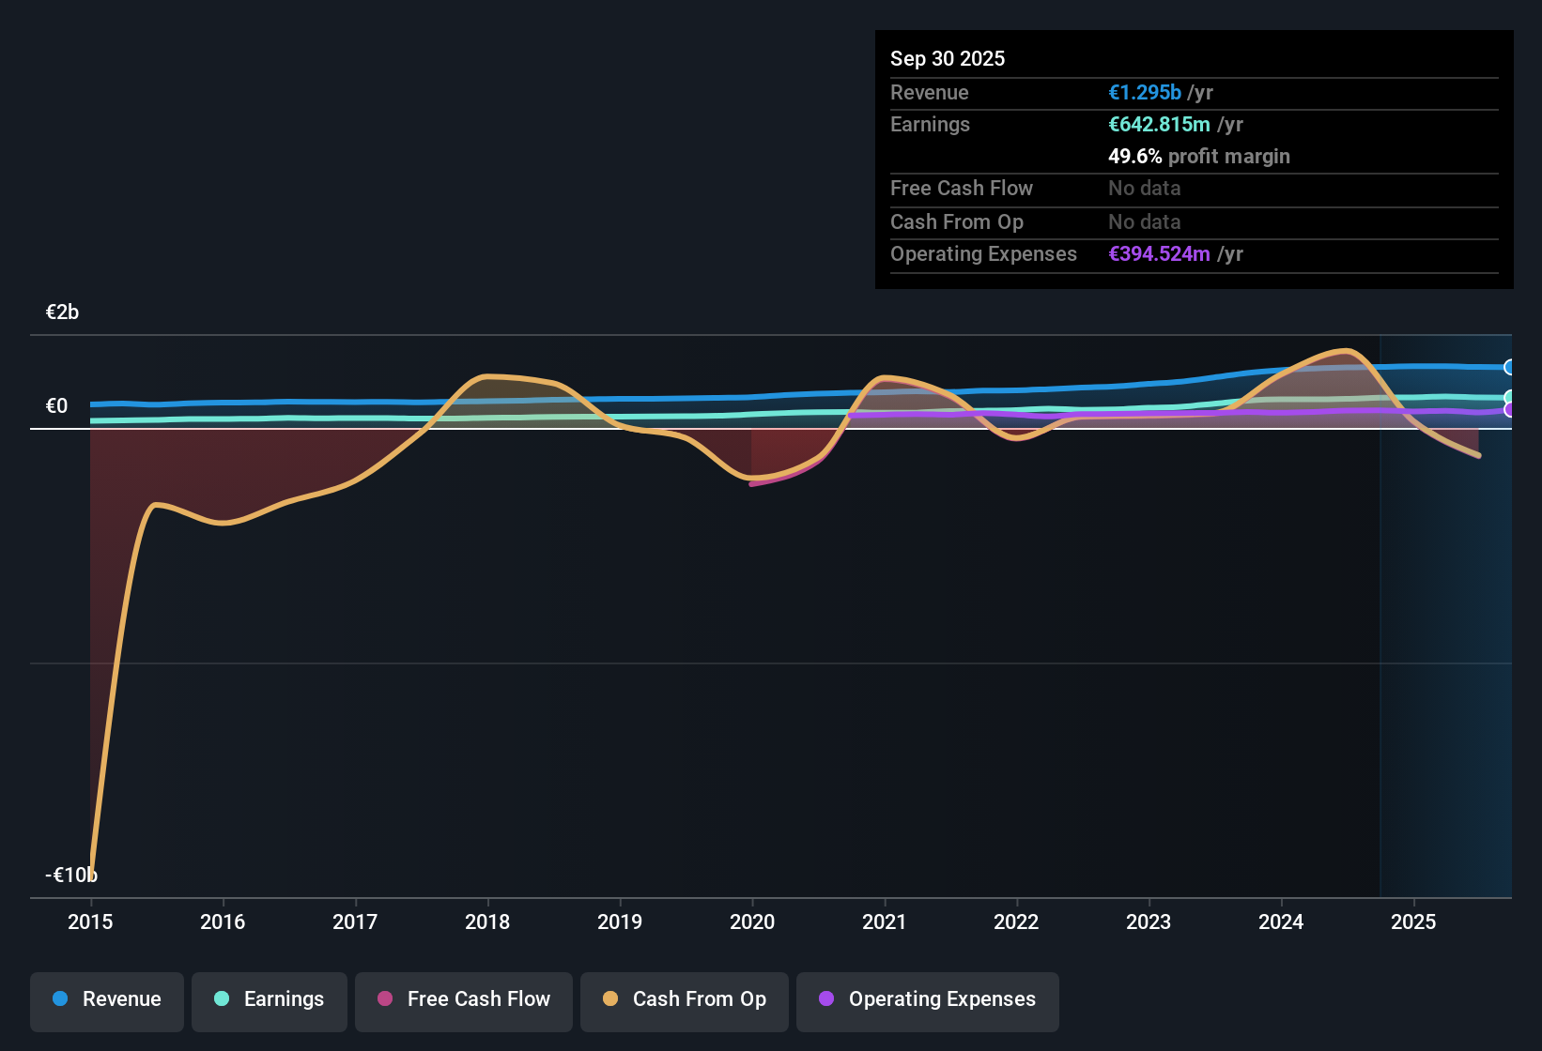Click the blue Revenue endpoint marker on the chart

pos(1508,367)
